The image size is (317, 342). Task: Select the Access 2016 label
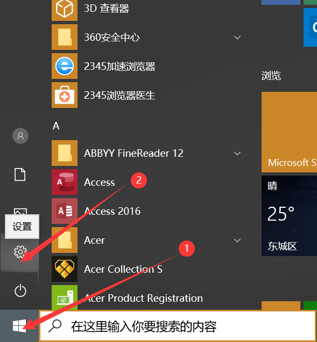112,211
